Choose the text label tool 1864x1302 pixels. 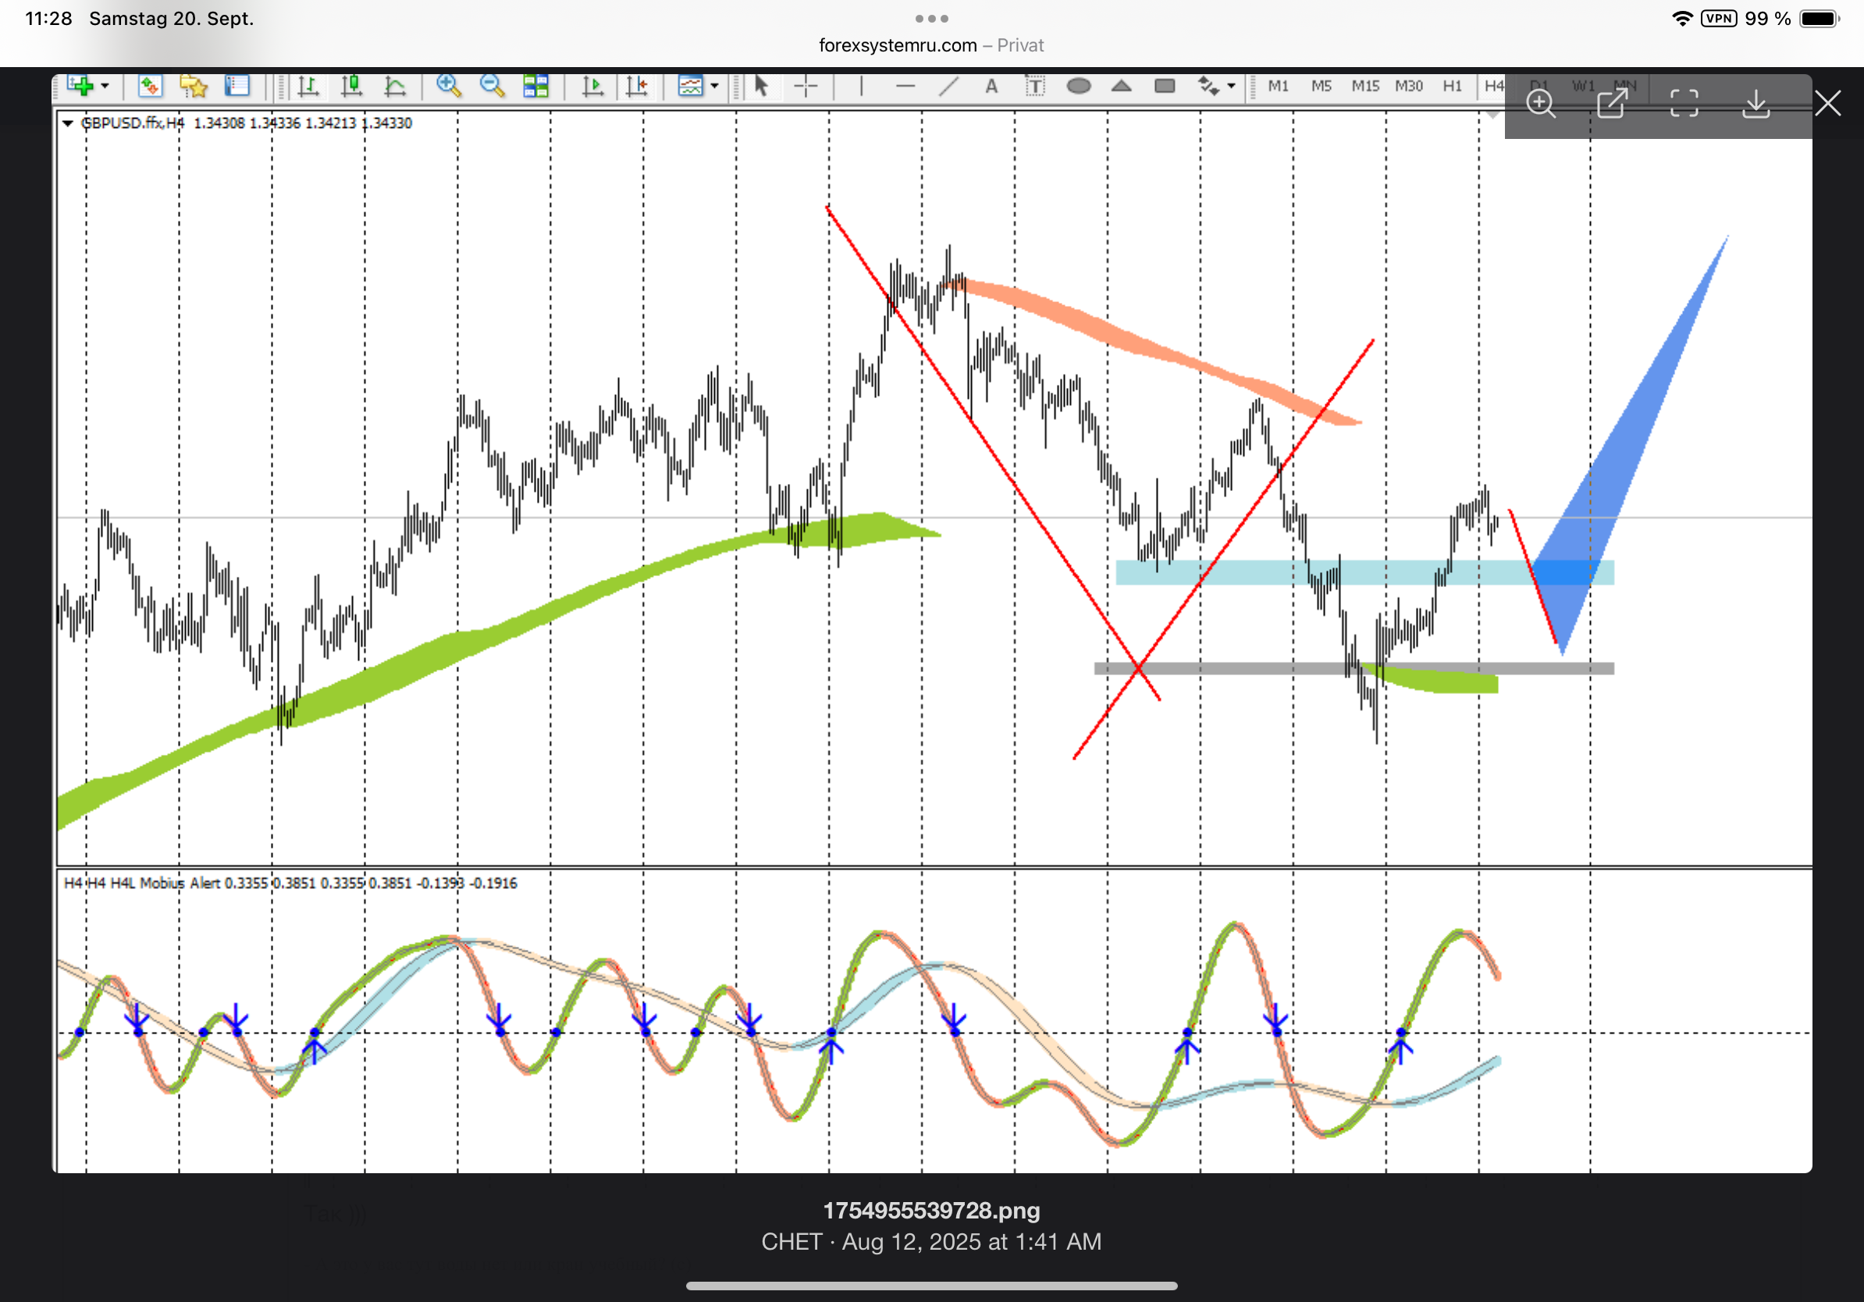1035,86
